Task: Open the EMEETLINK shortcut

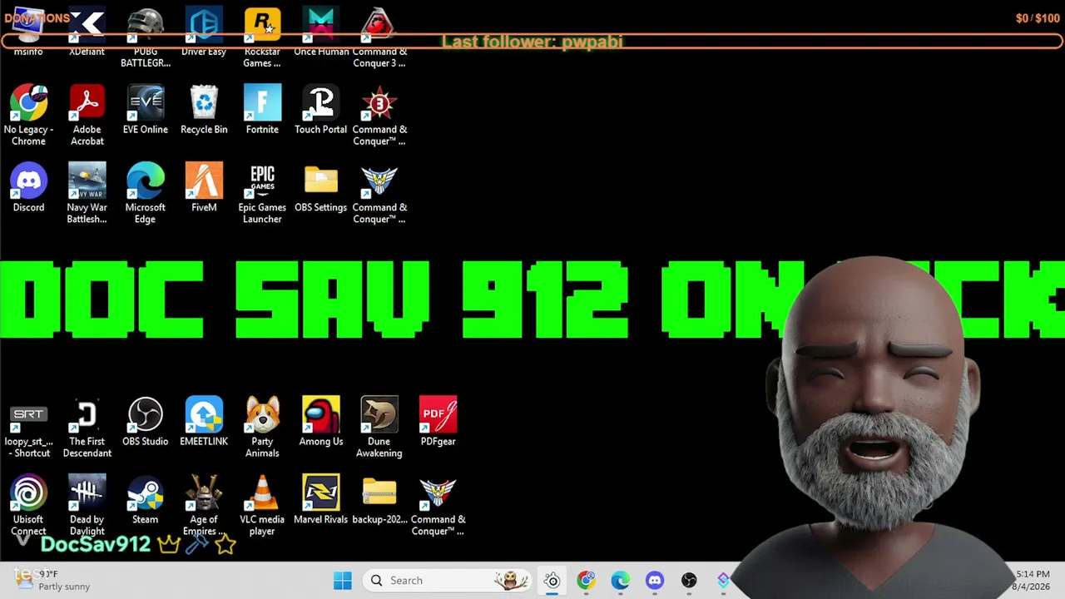Action: (x=204, y=421)
